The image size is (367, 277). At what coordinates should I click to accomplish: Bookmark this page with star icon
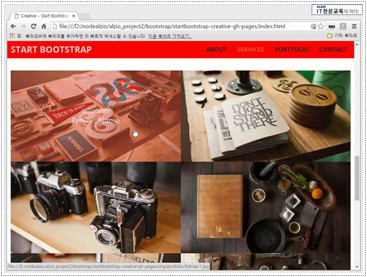tap(321, 26)
